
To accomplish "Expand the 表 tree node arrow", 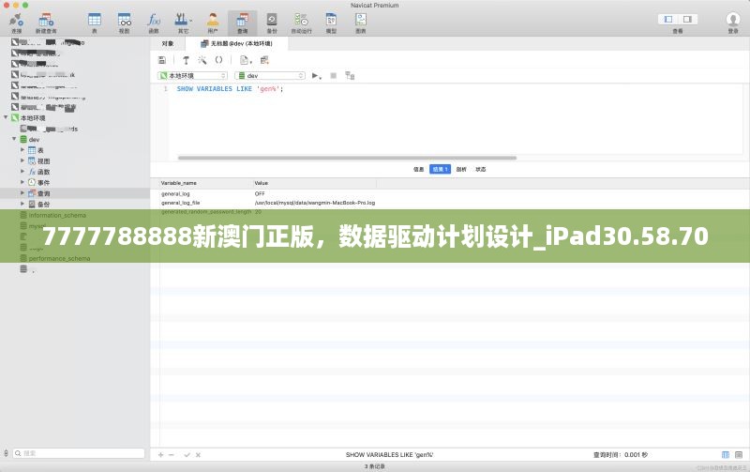I will point(22,150).
